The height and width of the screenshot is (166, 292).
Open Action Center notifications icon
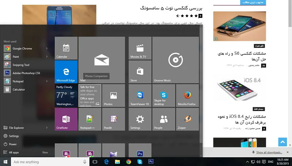coord(264,162)
